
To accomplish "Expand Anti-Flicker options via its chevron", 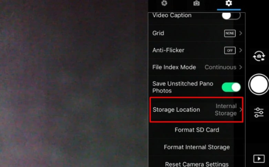I will tap(240, 50).
